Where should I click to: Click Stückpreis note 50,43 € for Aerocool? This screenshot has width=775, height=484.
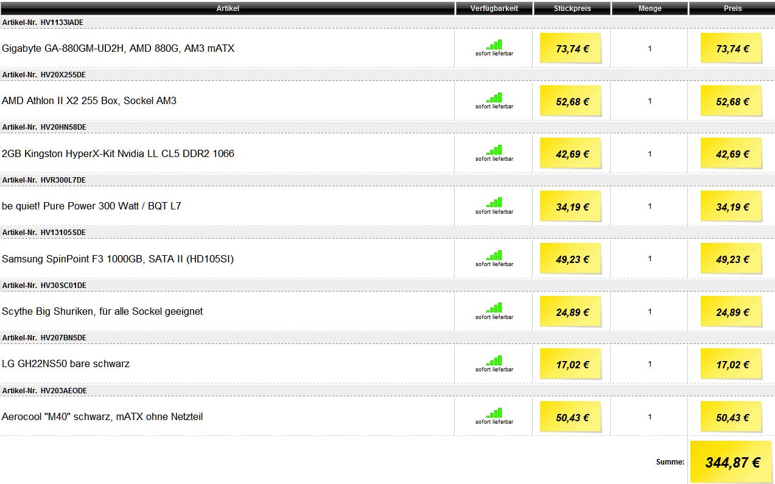point(571,417)
